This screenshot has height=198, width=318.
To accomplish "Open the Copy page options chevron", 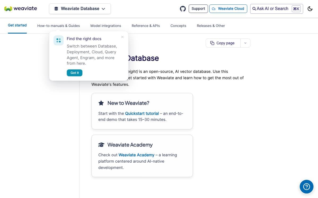I will (245, 43).
